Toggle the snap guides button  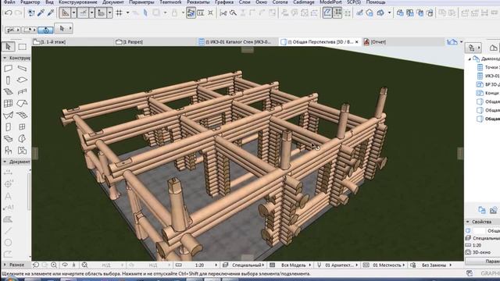click(84, 13)
